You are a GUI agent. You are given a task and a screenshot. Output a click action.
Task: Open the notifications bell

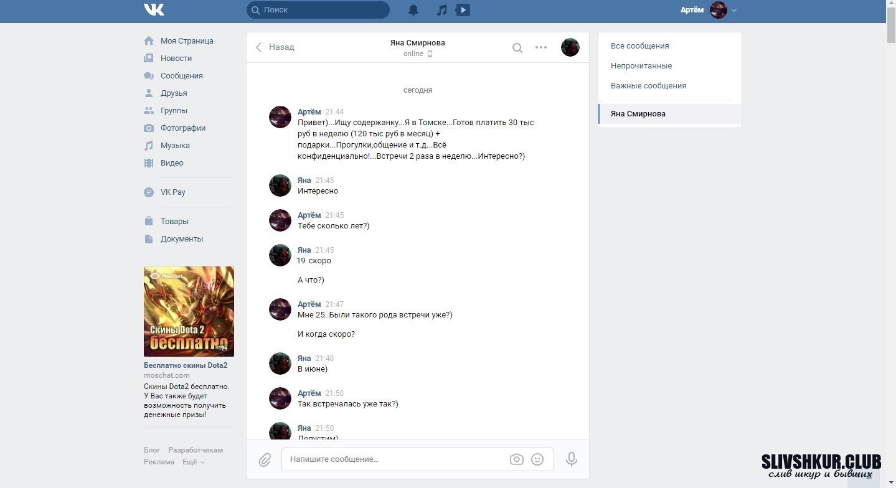pos(413,10)
